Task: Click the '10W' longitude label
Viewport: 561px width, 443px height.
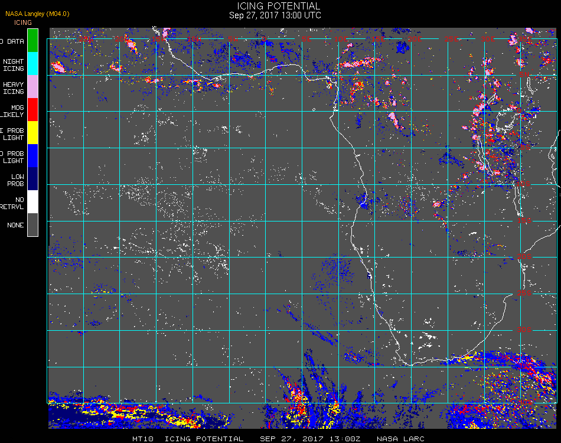Action: (194, 39)
